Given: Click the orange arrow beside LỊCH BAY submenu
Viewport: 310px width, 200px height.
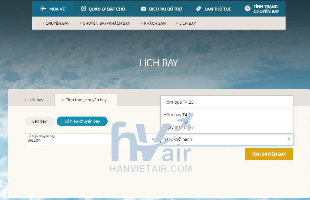Looking at the screenshot, I should click(177, 23).
